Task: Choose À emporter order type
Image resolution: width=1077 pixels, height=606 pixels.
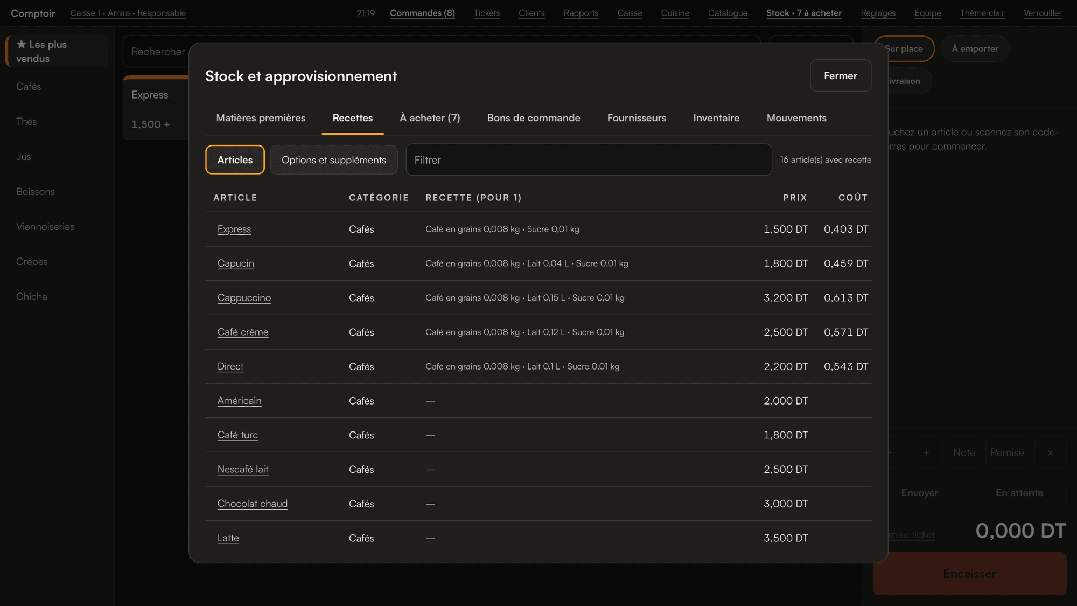Action: click(975, 48)
